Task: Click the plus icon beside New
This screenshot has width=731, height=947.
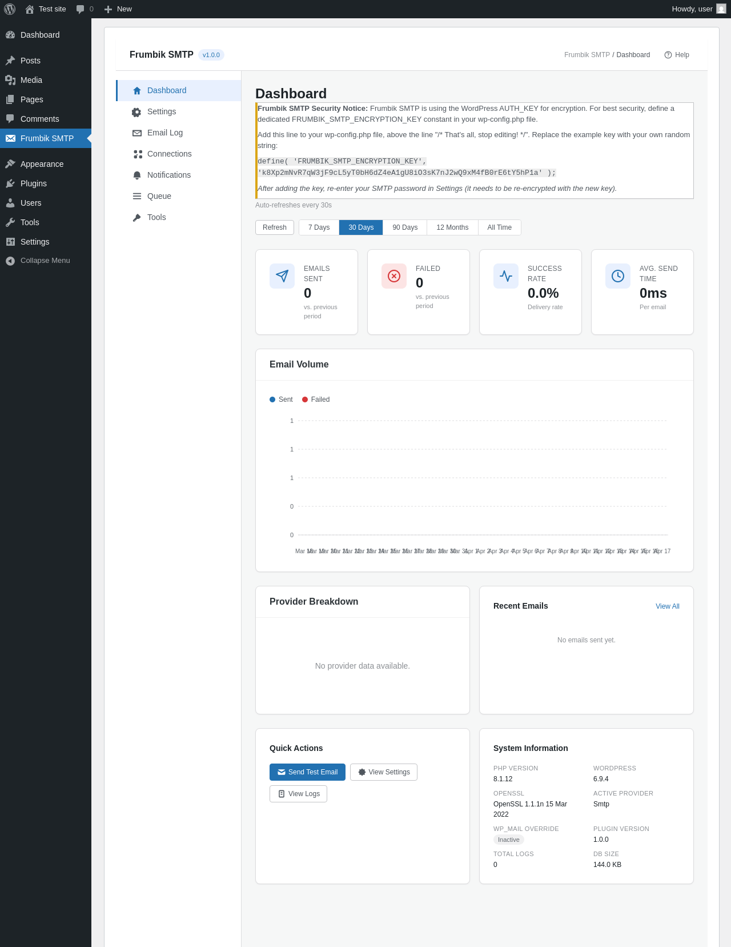Action: coord(108,9)
